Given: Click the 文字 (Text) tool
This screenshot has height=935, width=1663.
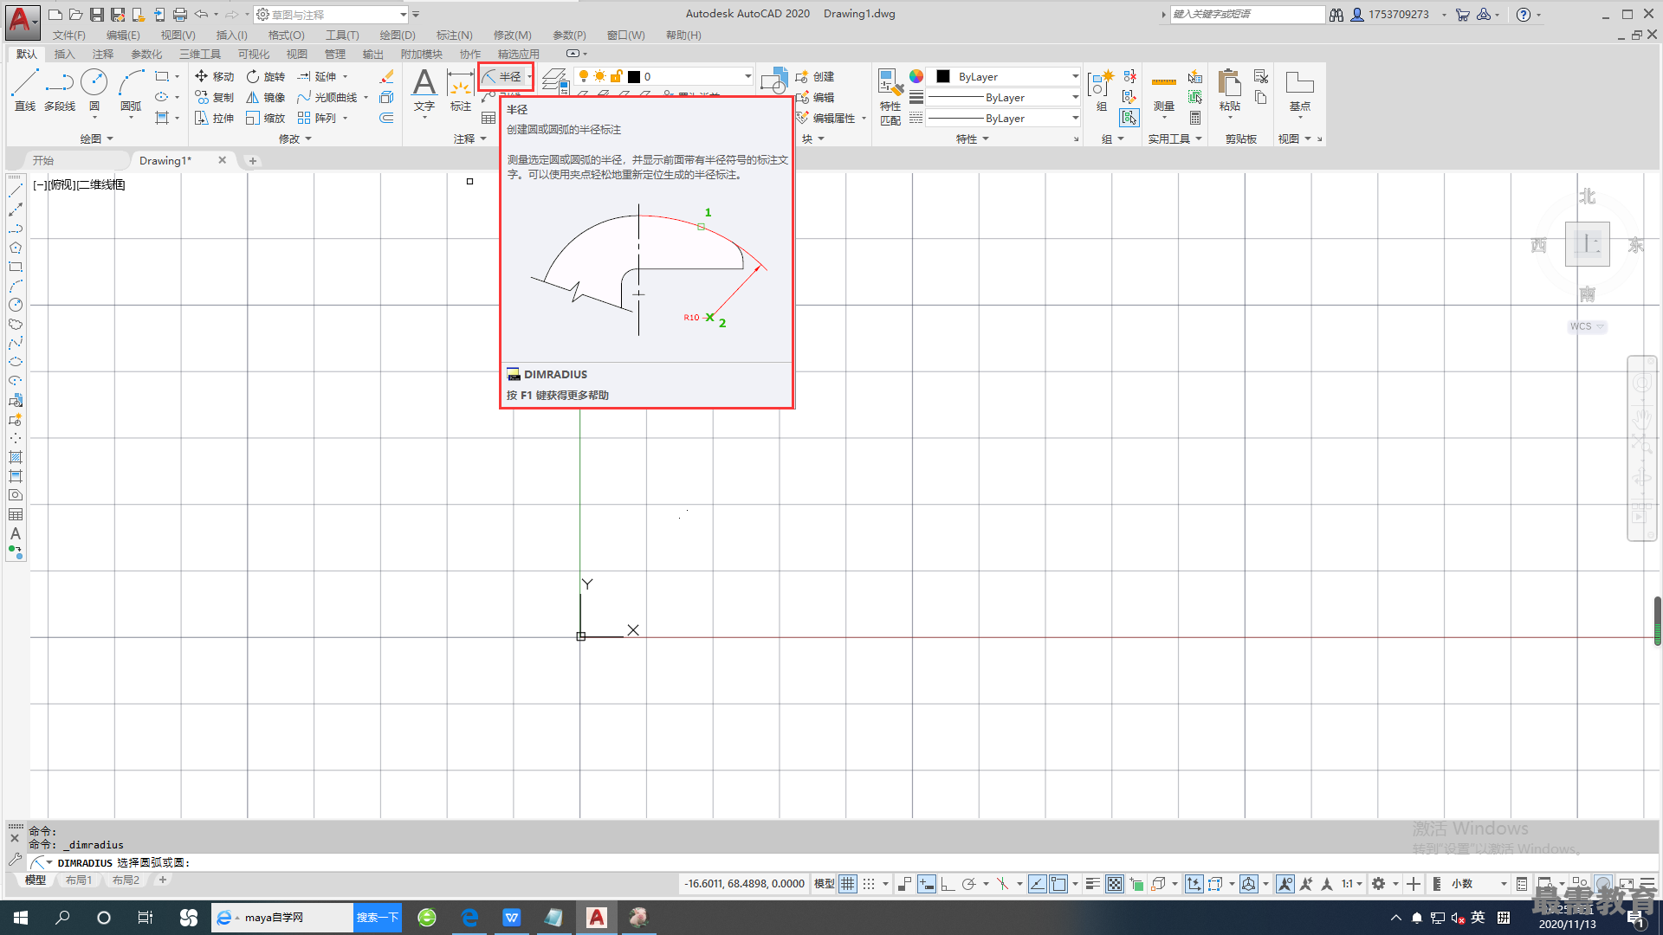Looking at the screenshot, I should pos(424,91).
